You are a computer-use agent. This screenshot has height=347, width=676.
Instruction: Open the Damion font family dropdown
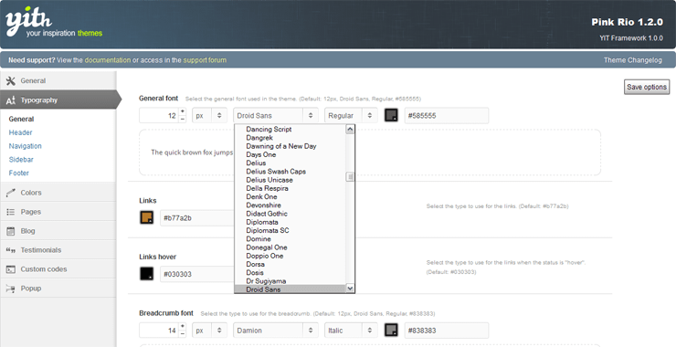[276, 331]
